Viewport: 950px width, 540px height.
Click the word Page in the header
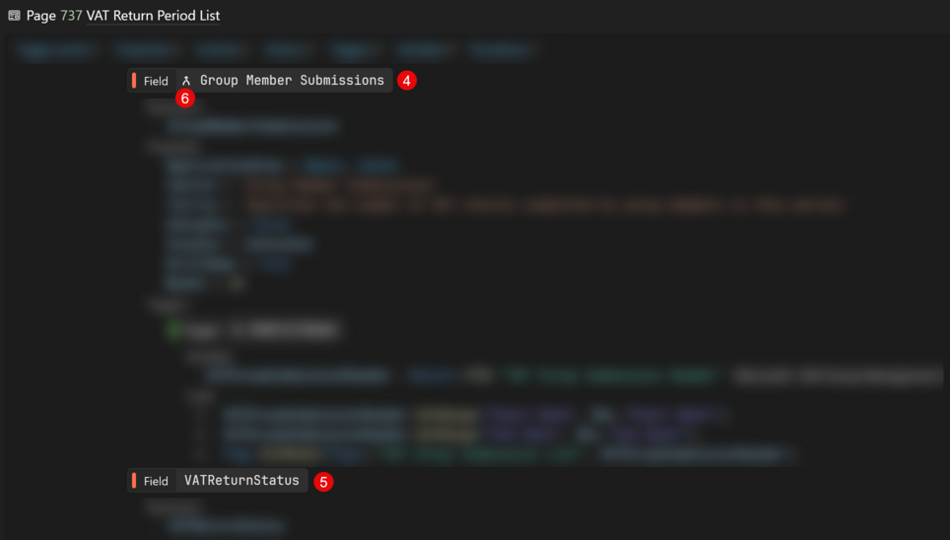pyautogui.click(x=40, y=16)
